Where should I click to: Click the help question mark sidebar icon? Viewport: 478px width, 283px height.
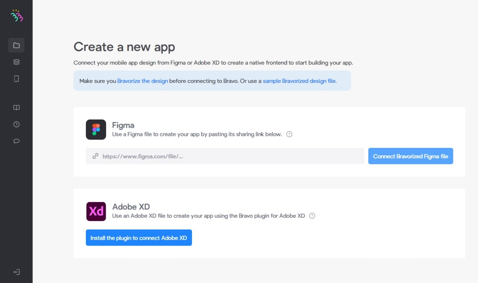pyautogui.click(x=16, y=124)
